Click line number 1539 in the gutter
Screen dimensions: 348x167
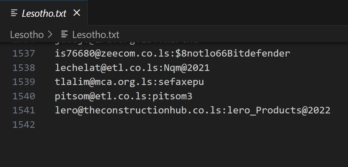[24, 82]
